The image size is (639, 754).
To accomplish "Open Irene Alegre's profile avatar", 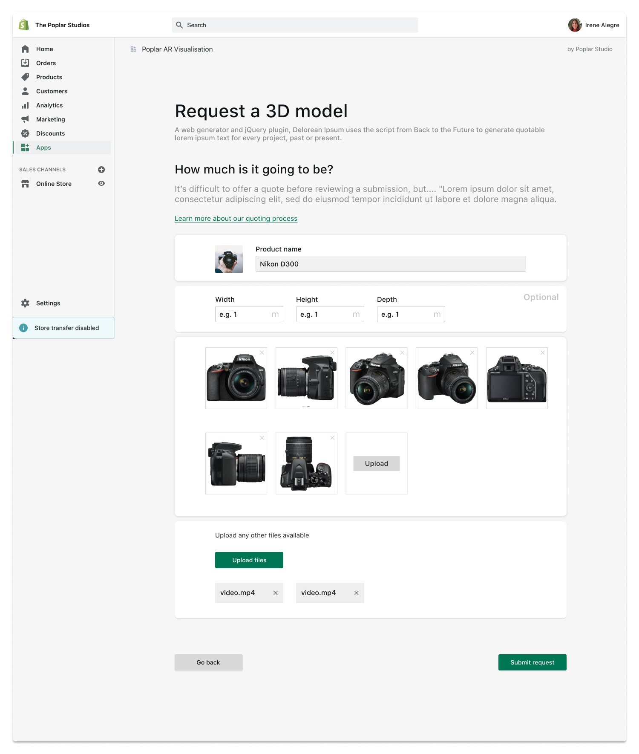I will coord(575,25).
